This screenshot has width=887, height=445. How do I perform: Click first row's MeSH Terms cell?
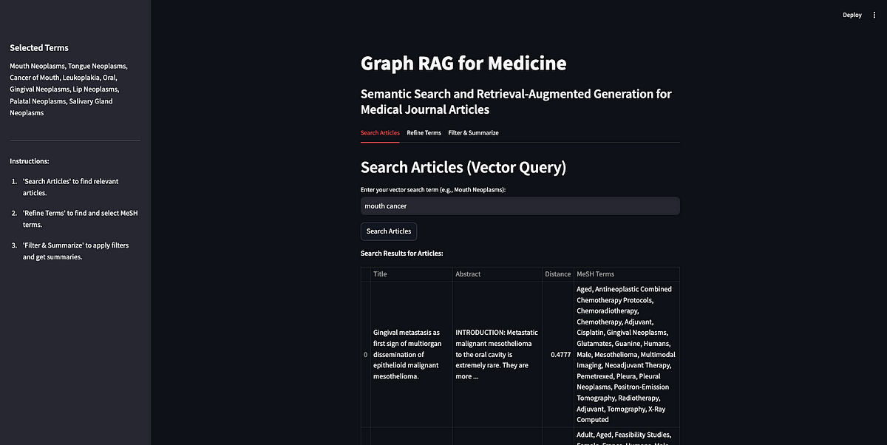coord(625,354)
